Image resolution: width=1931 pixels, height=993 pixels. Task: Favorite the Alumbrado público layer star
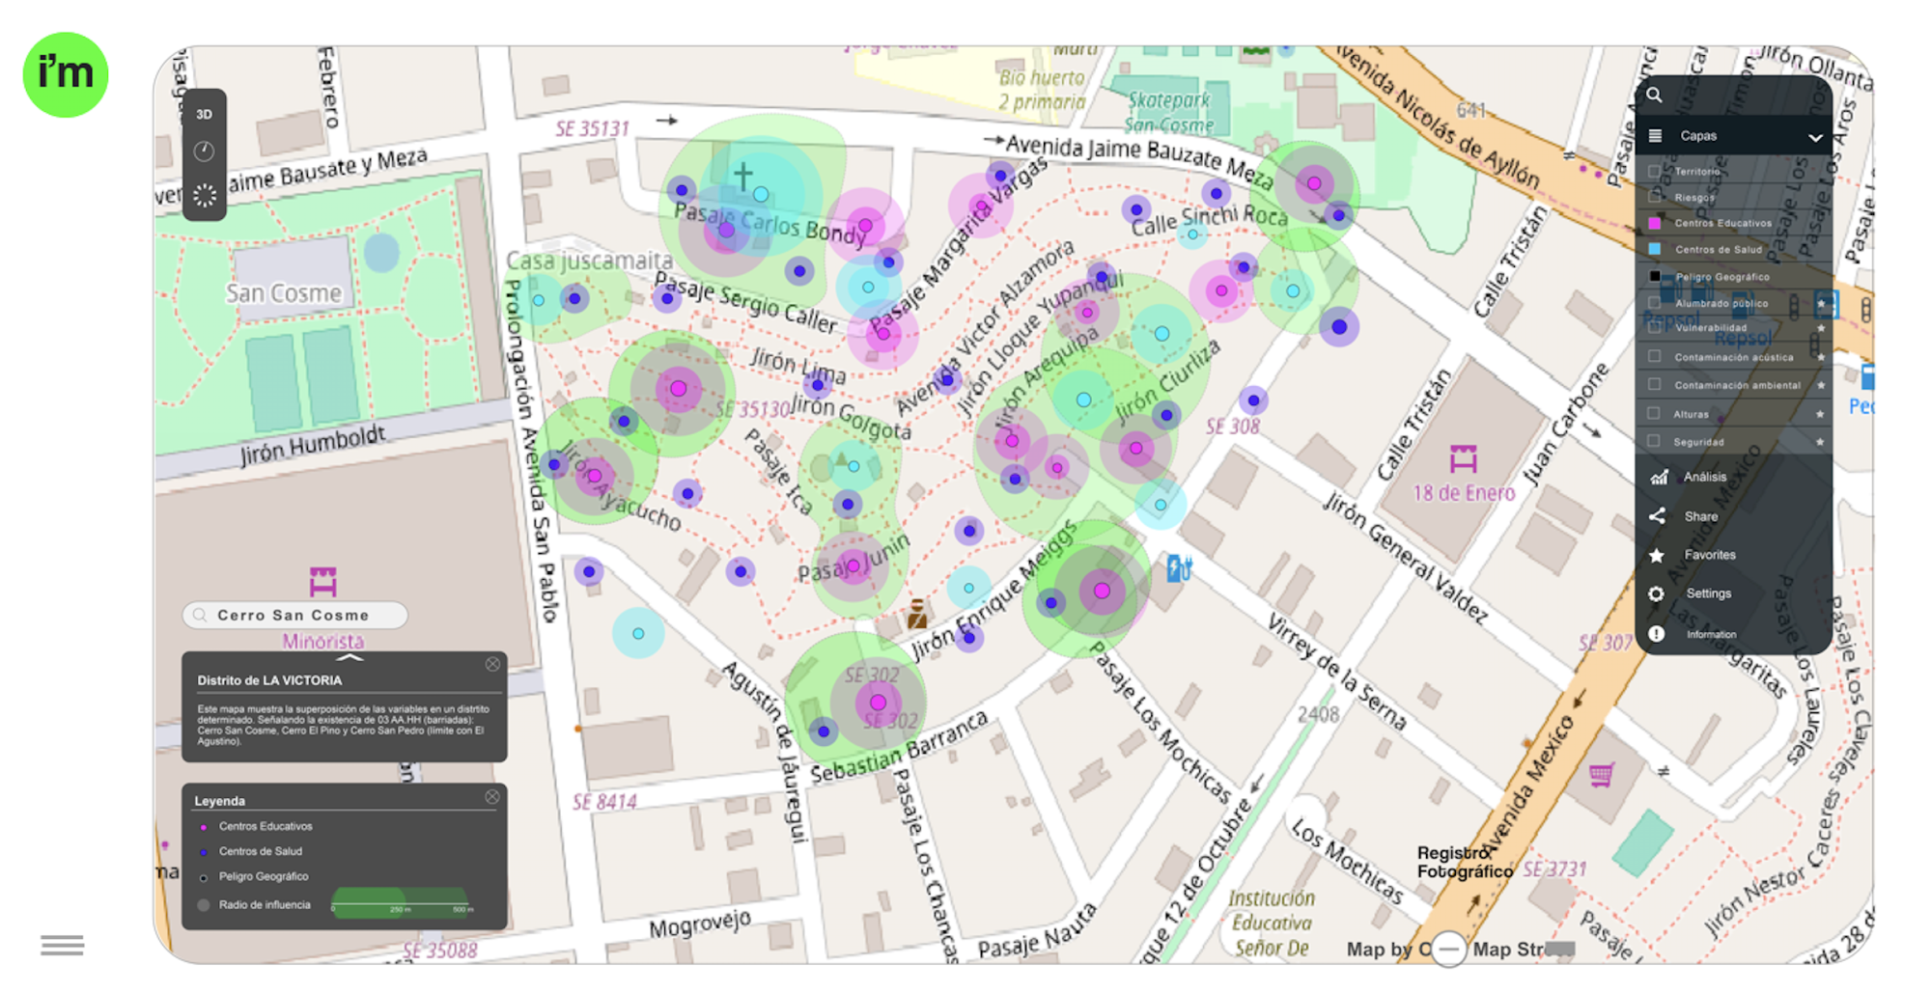click(x=1821, y=303)
